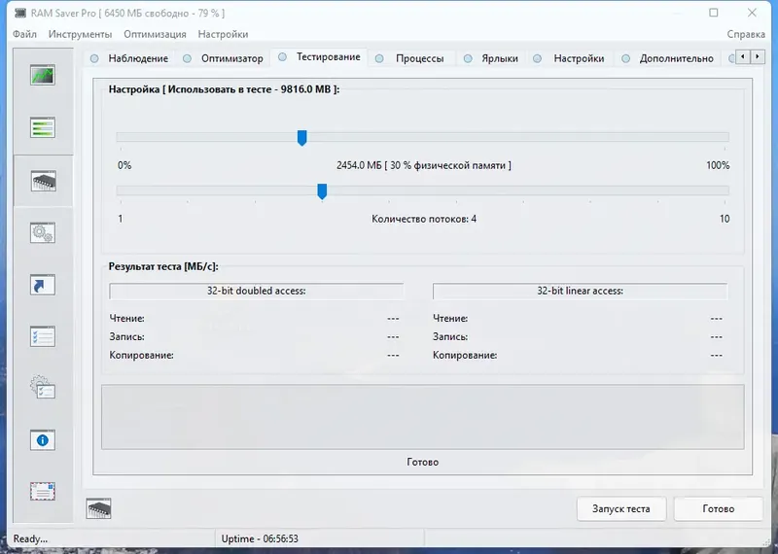Open the Настройки menu in menu bar
This screenshot has width=778, height=554.
coord(223,34)
